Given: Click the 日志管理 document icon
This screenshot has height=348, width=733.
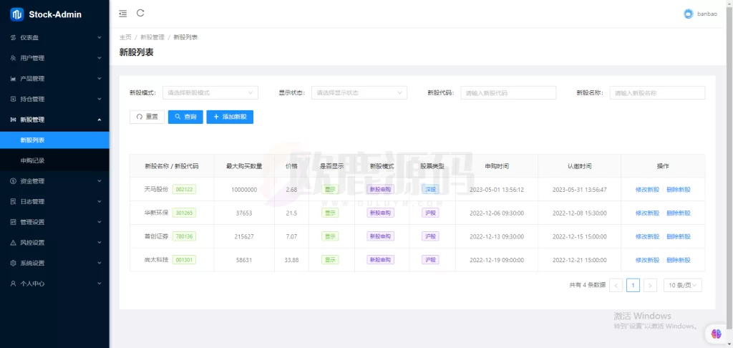Looking at the screenshot, I should pos(13,202).
